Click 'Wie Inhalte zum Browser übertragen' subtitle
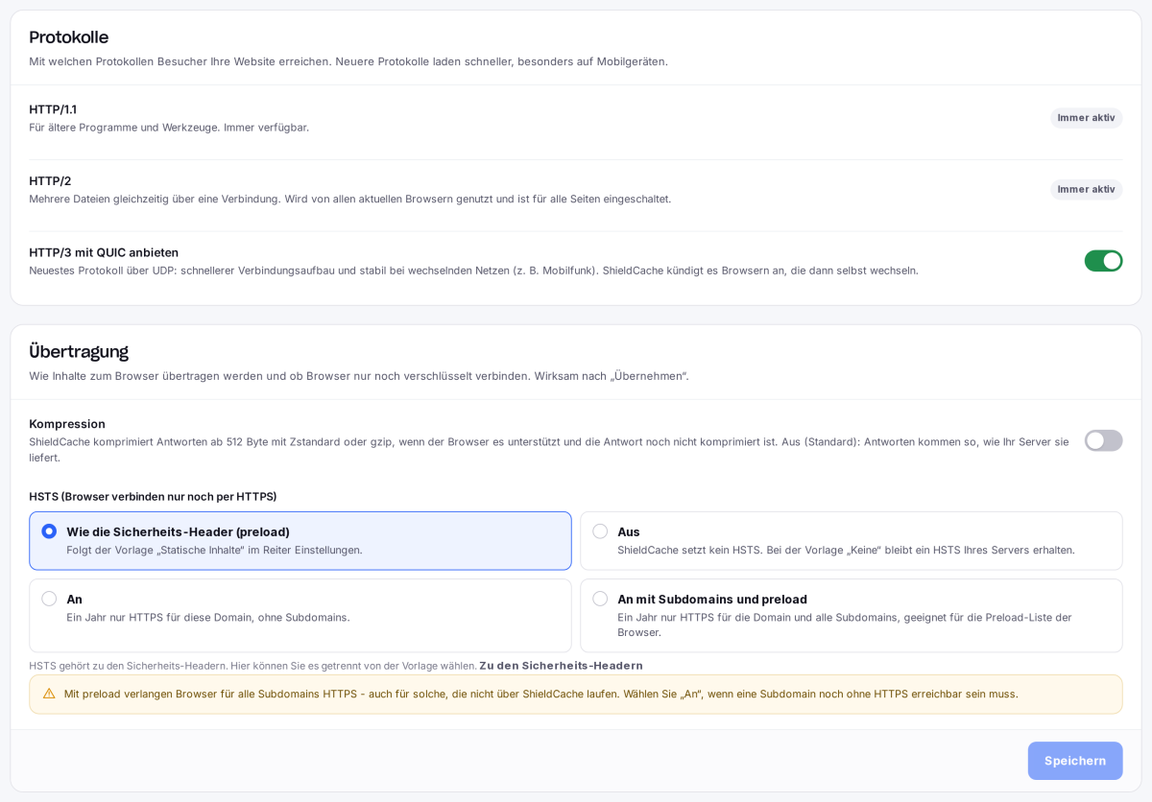Image resolution: width=1152 pixels, height=802 pixels. (359, 376)
